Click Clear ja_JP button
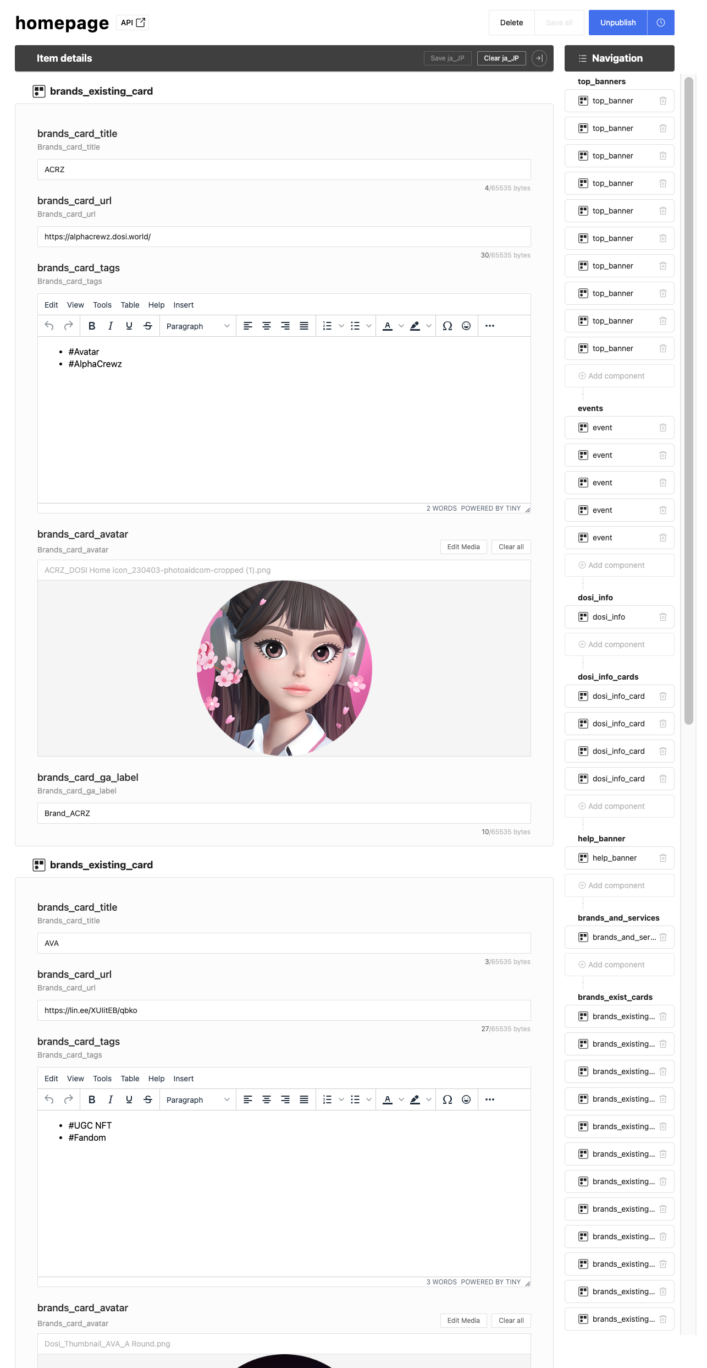 [501, 58]
